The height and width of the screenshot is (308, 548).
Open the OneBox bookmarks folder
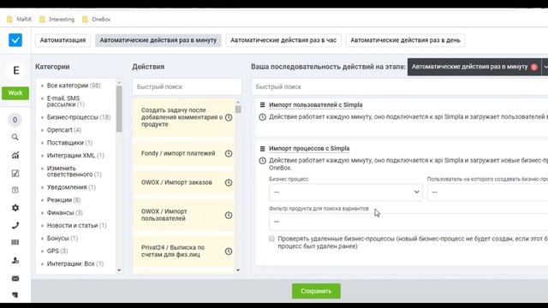point(96,19)
